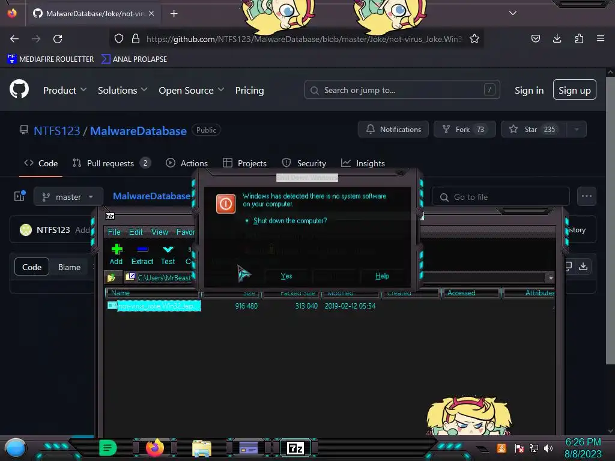Open a new browser tab
Viewport: 615px width, 461px height.
tap(174, 14)
